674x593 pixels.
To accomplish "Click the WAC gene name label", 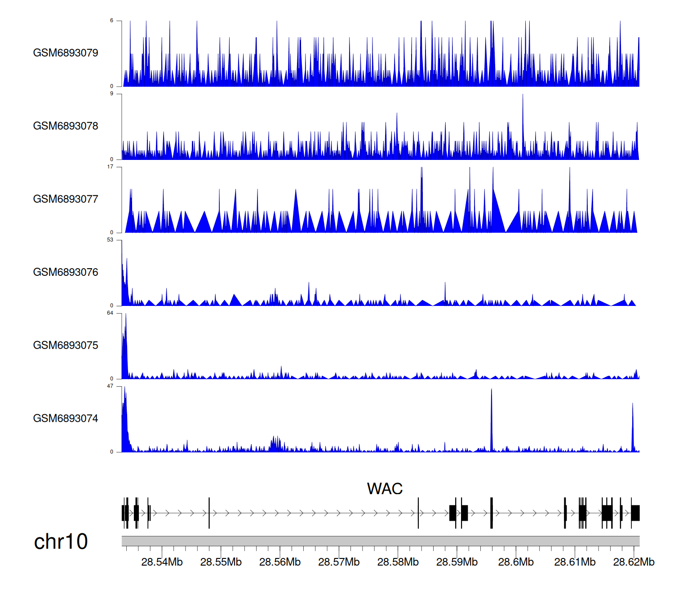I will (385, 489).
